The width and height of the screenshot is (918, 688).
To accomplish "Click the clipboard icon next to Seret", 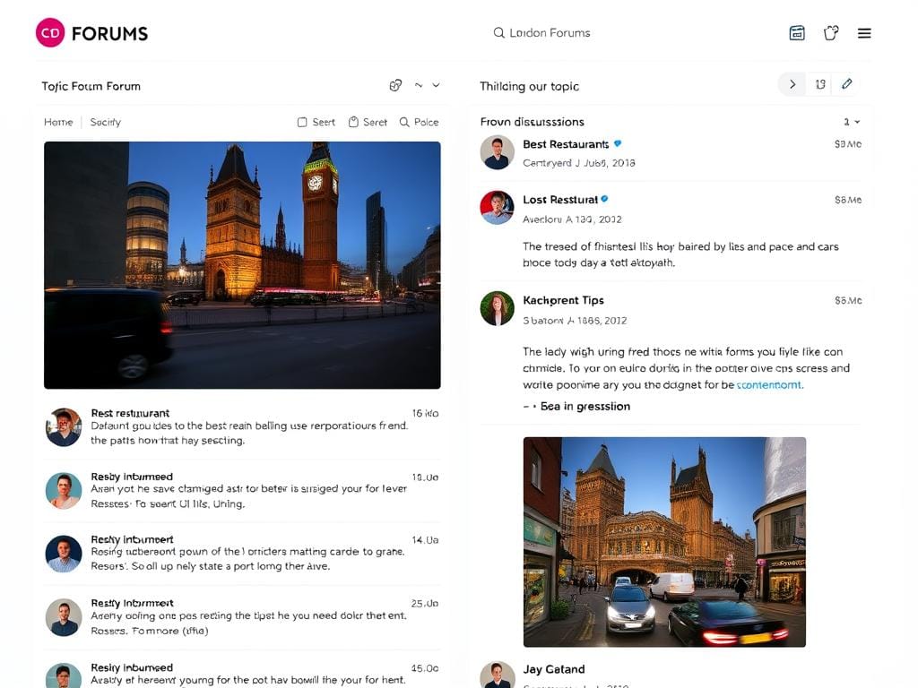I will [353, 122].
